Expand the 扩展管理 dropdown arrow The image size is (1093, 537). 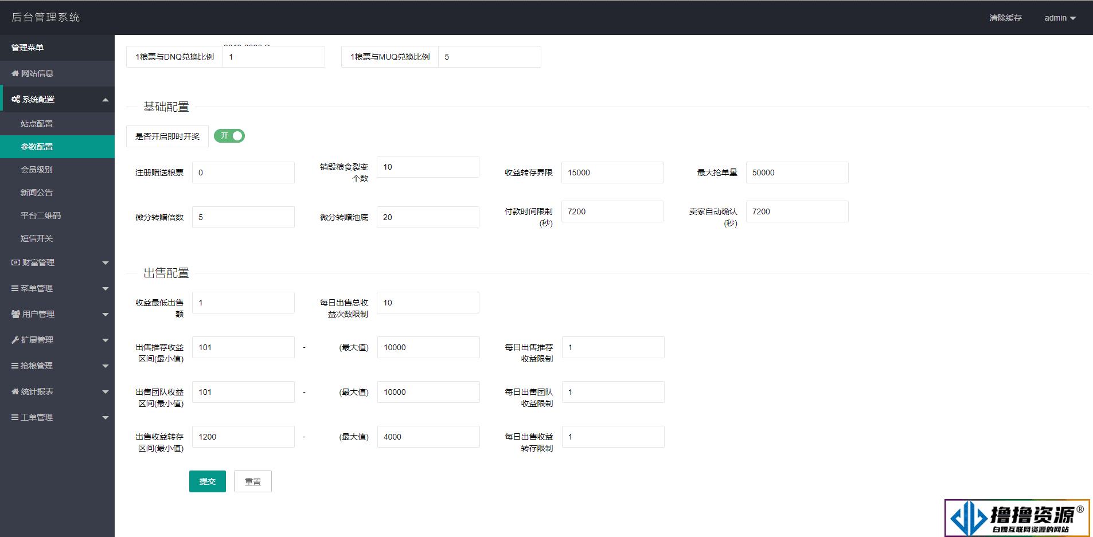[x=106, y=340]
